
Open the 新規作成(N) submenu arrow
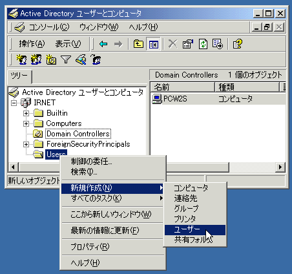[162, 188]
